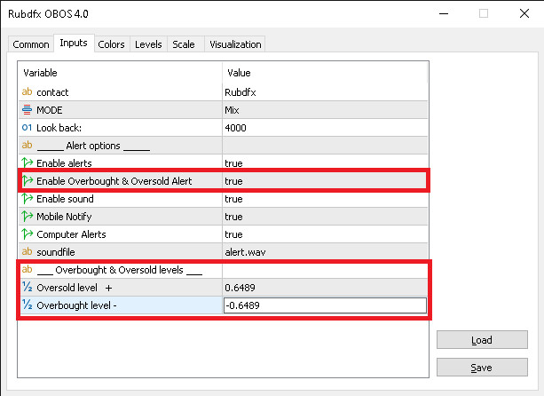This screenshot has height=396, width=544.
Task: Select the 'Enable alerts' variable name
Action: 64,163
